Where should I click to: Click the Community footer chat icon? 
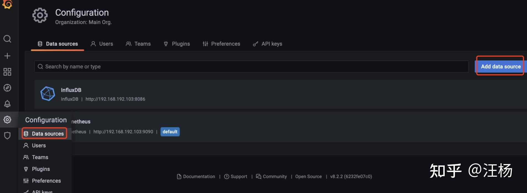(259, 176)
